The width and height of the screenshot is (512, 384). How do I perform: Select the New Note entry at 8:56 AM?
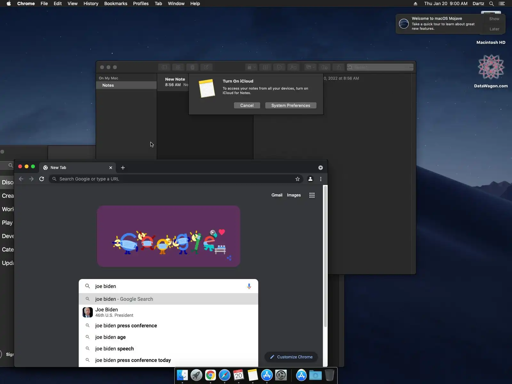click(173, 82)
